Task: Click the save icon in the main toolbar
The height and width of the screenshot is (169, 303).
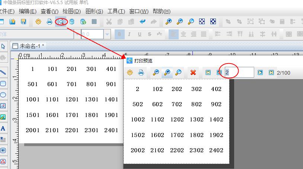Action: point(23,22)
